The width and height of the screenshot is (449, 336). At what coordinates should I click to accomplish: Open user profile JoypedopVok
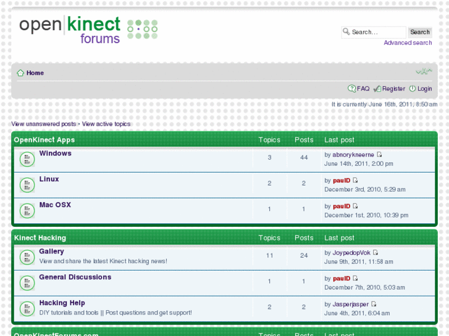[x=351, y=253]
